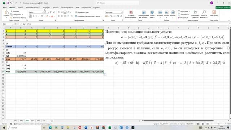Open the fill color dropdown arrow
This screenshot has height=130, width=231.
coord(49,16)
